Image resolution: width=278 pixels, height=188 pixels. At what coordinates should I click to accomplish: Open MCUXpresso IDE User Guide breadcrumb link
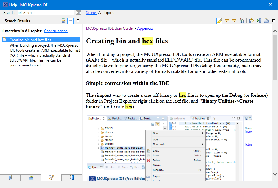tap(109, 28)
